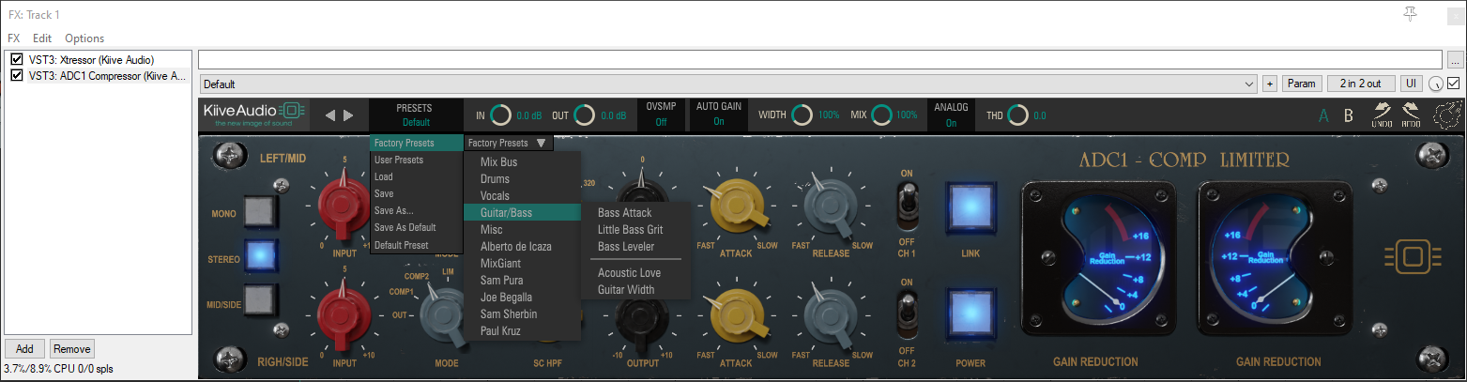
Task: Switch to B state in A/B compare
Action: (1349, 116)
